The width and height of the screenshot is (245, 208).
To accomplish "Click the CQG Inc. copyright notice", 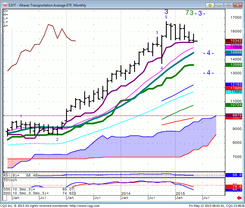I will (34, 206).
